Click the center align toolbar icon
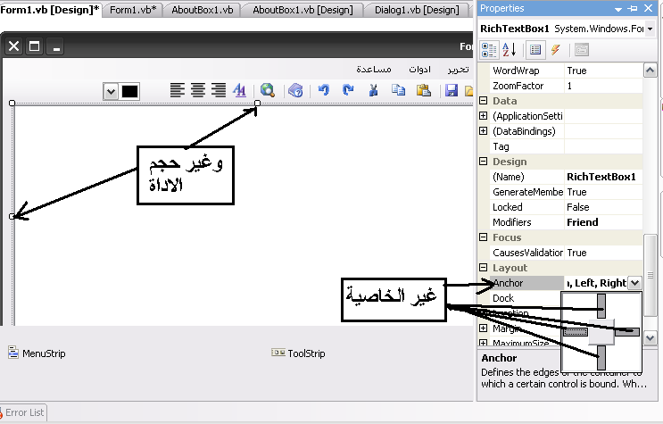The image size is (663, 424). tap(197, 90)
